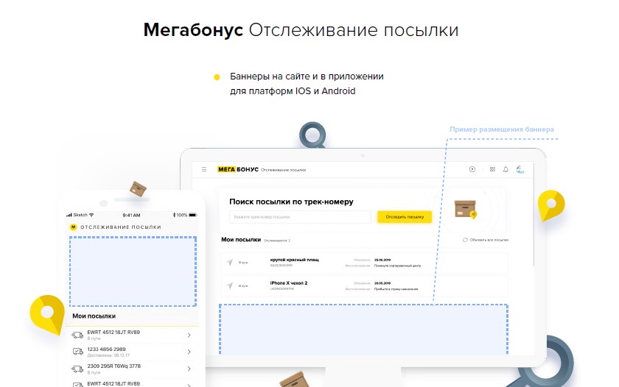Click date 25.06.2019 in parcel row
619x387 pixels.
(x=382, y=260)
